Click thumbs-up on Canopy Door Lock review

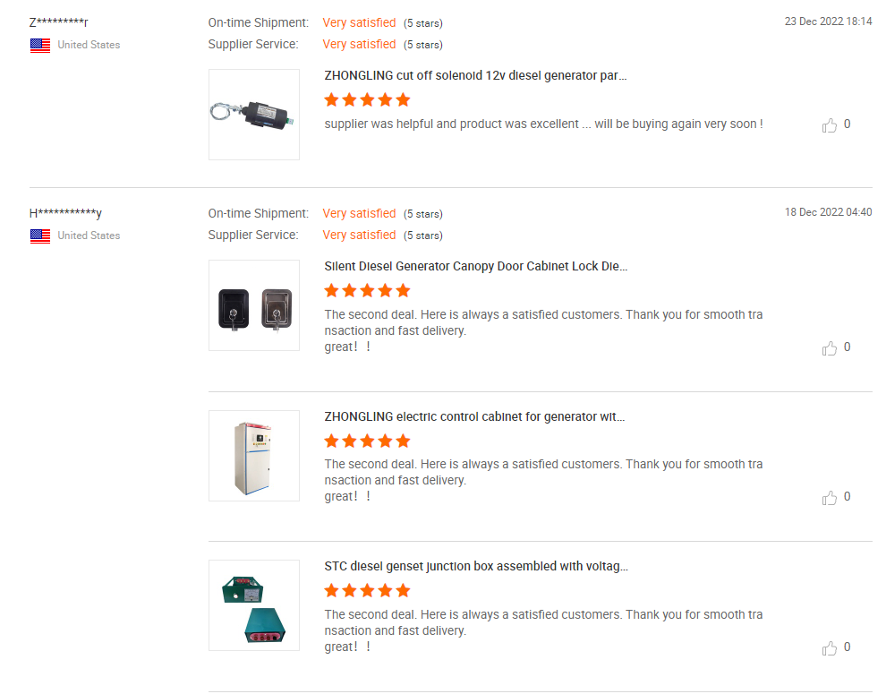pos(830,348)
